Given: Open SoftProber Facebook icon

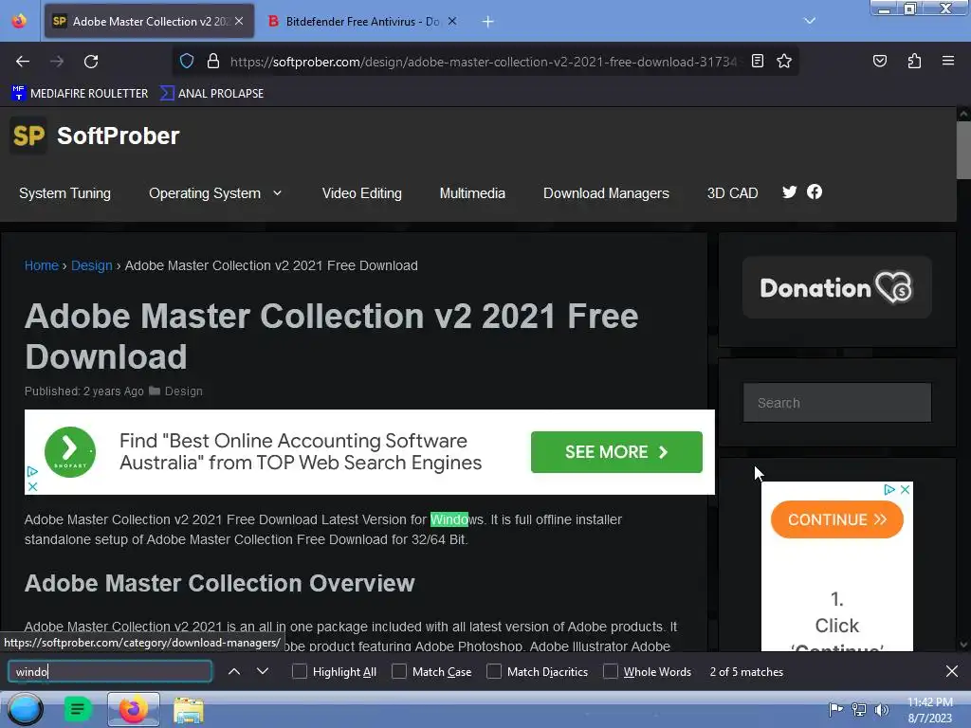Looking at the screenshot, I should point(815,191).
